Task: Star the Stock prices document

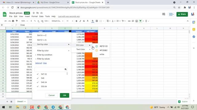Action: pos(34,13)
